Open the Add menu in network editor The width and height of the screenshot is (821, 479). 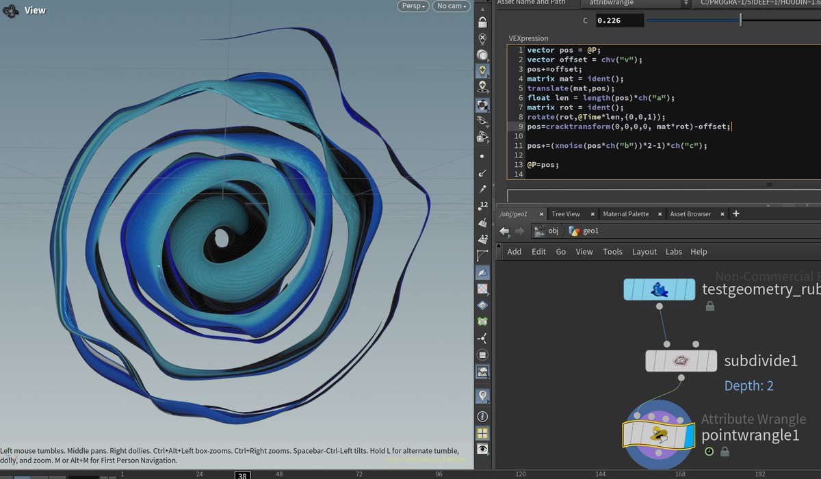(514, 252)
